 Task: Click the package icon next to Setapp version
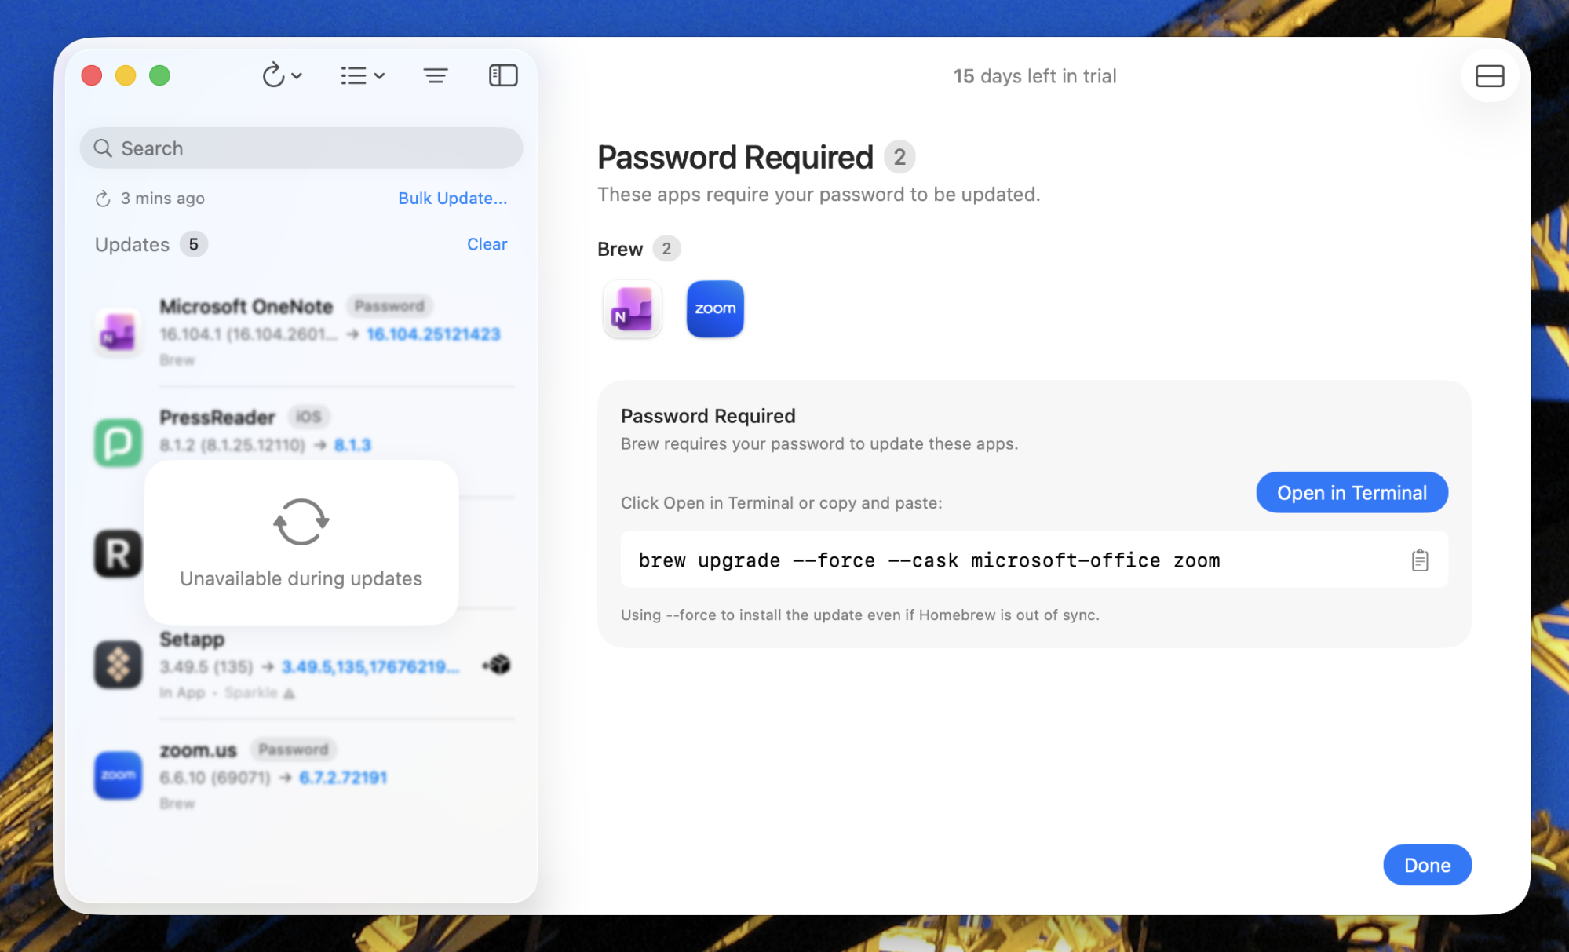coord(496,664)
